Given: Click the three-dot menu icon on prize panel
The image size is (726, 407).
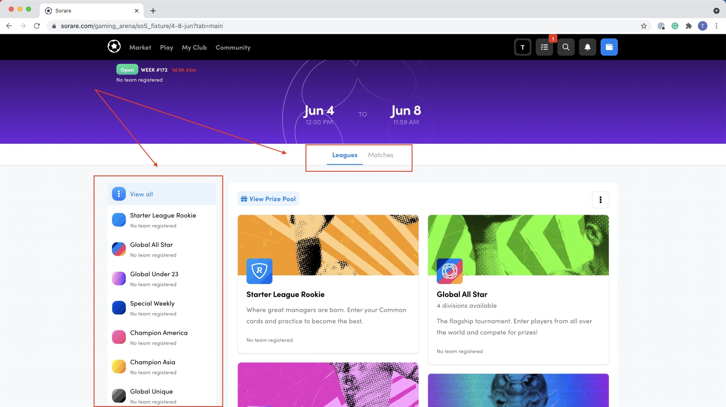Looking at the screenshot, I should 600,200.
